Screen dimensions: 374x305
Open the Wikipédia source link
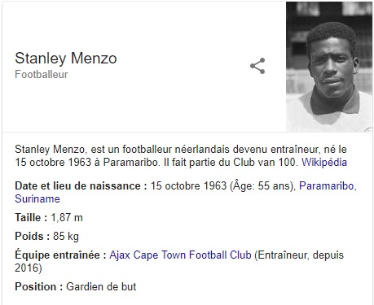point(324,162)
